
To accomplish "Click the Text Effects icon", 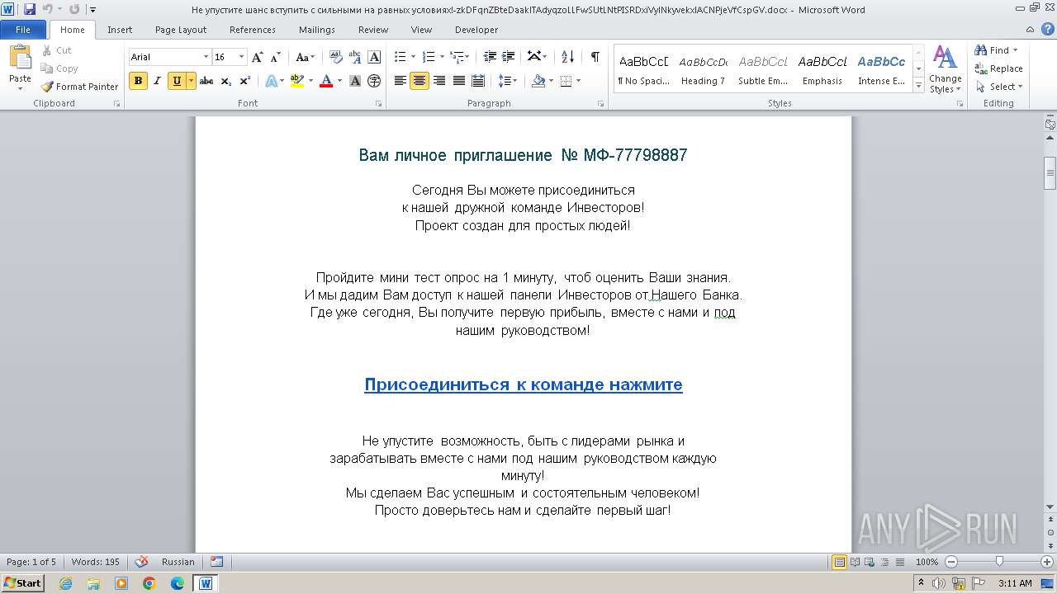I will point(271,81).
